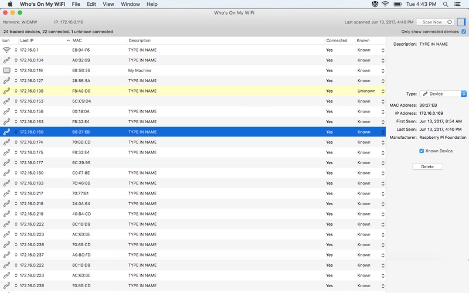Sort by the Connected column header
This screenshot has width=469, height=293.
click(x=339, y=40)
